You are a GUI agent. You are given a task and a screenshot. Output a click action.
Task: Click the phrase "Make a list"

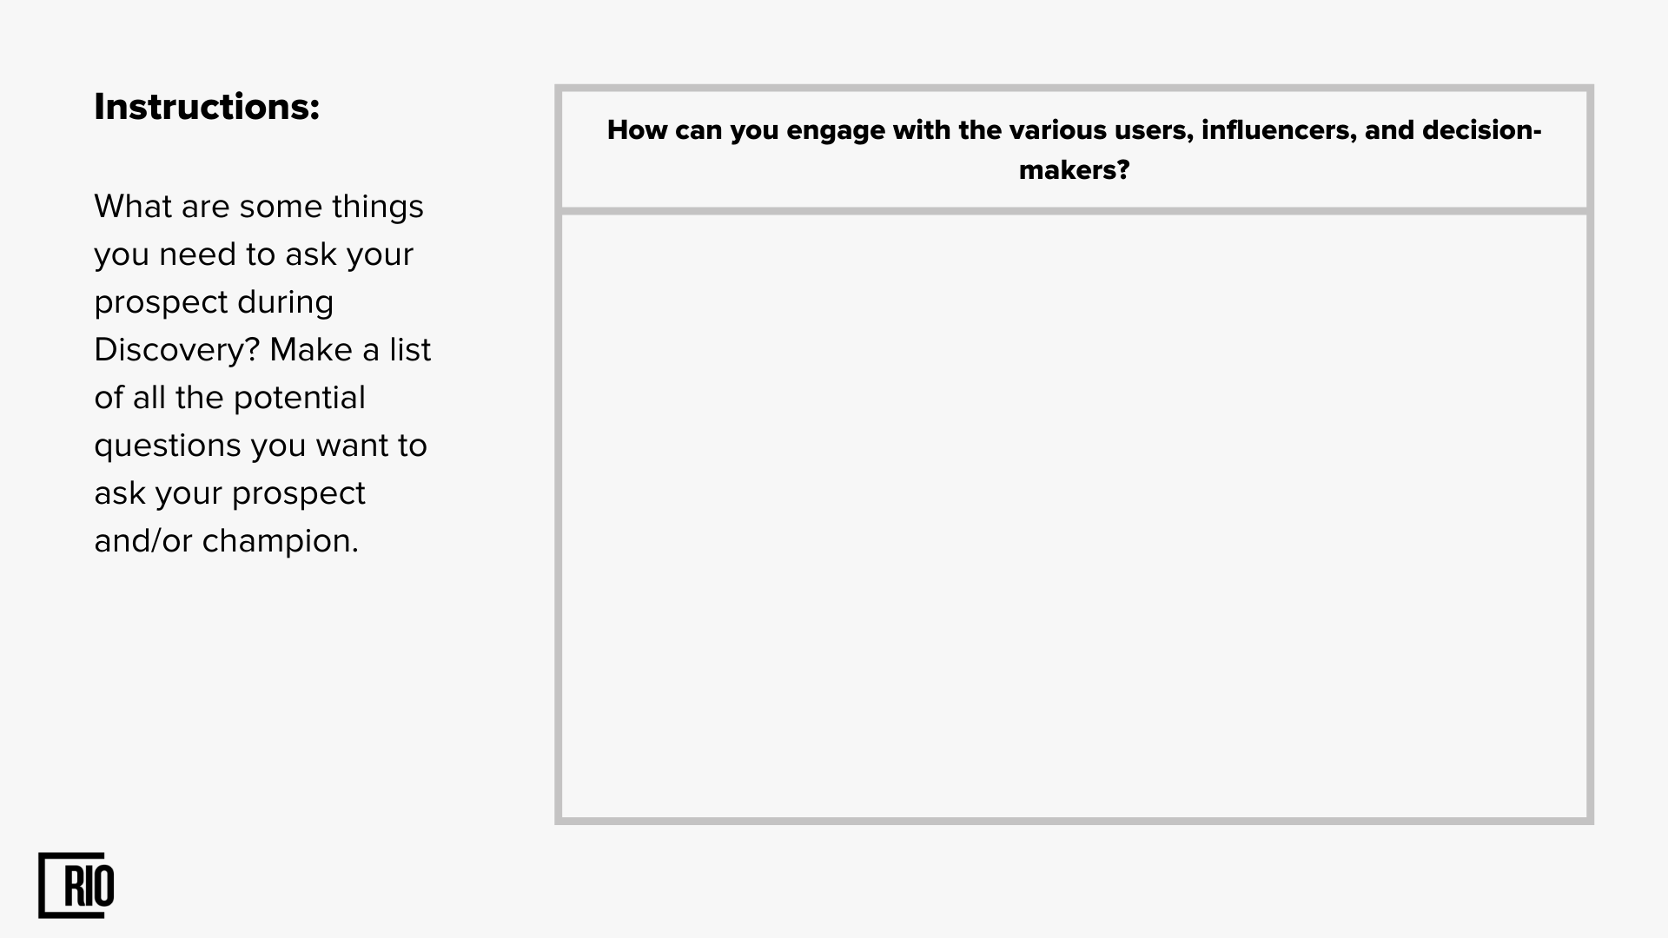click(350, 350)
